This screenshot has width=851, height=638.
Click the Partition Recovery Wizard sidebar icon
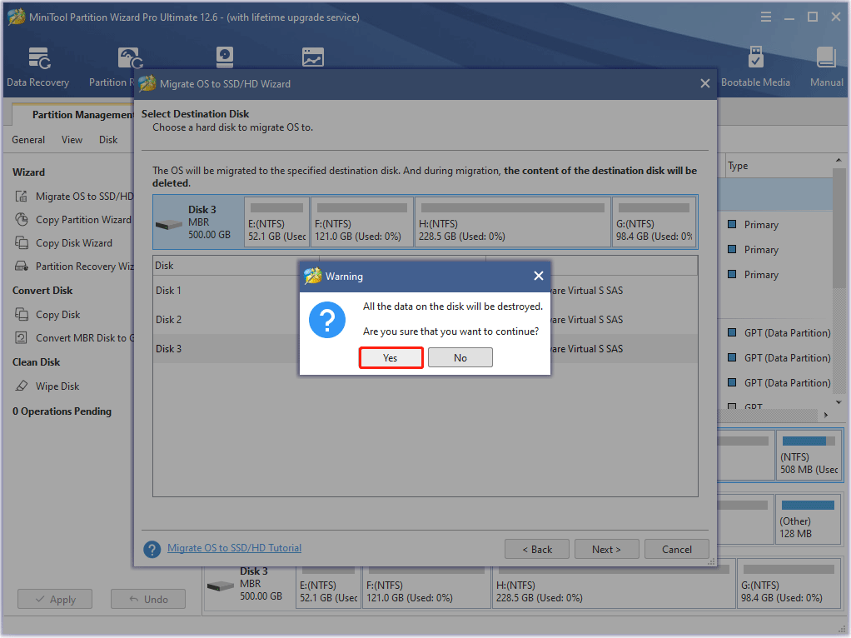pos(21,266)
